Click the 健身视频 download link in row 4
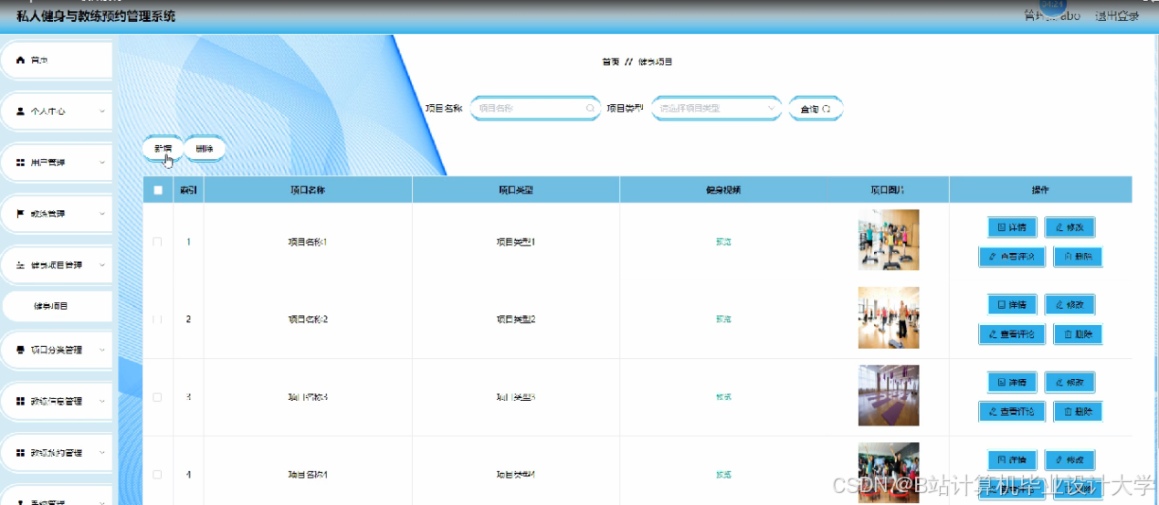This screenshot has height=505, width=1159. [723, 475]
